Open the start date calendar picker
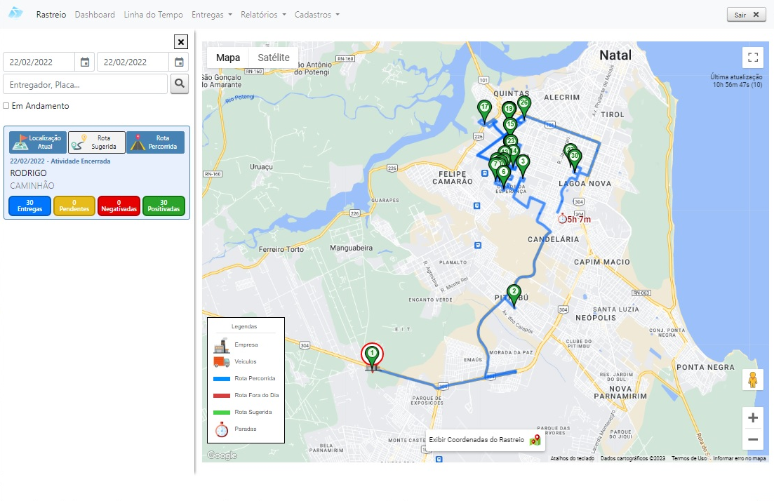The height and width of the screenshot is (501, 774). (x=84, y=62)
